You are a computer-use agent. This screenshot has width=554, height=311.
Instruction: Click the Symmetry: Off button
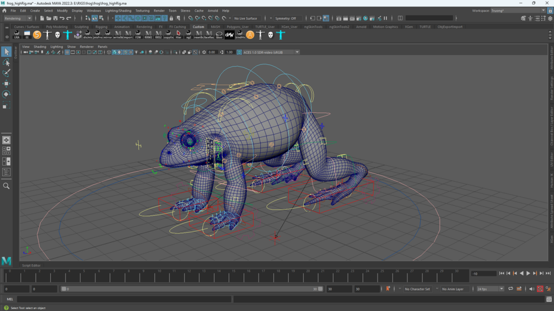286,18
